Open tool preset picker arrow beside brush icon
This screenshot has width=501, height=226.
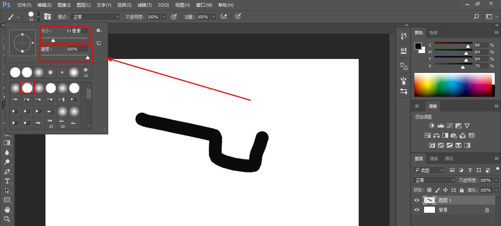[18, 16]
